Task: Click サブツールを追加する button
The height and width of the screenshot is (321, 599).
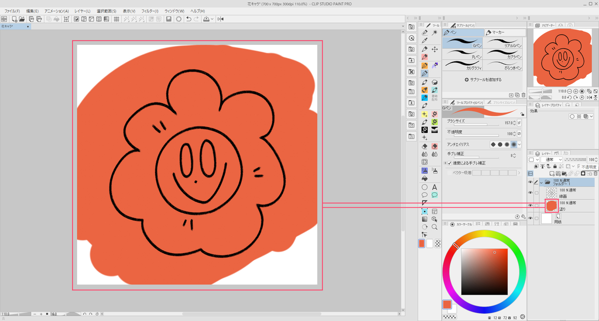Action: coord(483,80)
